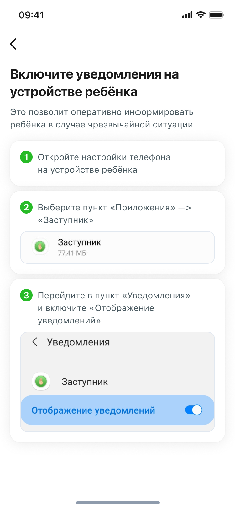Tap the highlighted Отображение уведомлений label

click(93, 410)
